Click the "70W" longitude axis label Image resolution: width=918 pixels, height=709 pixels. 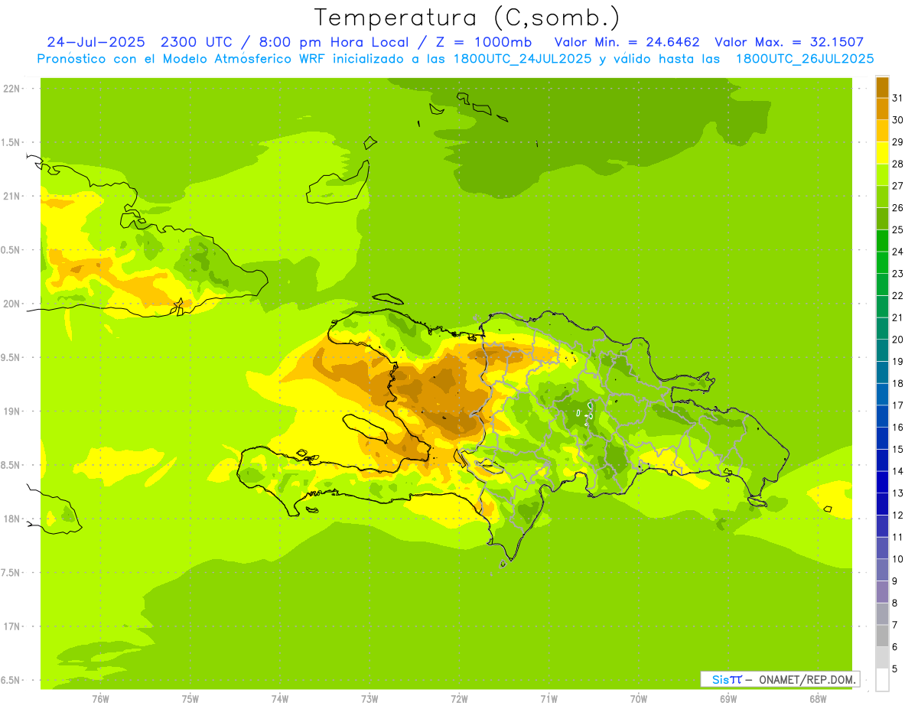coord(639,699)
